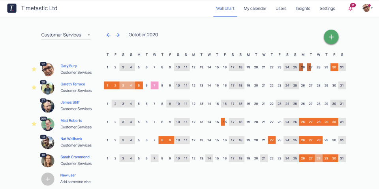Switch to the Wall chart tab
379x189 pixels.
pyautogui.click(x=225, y=8)
